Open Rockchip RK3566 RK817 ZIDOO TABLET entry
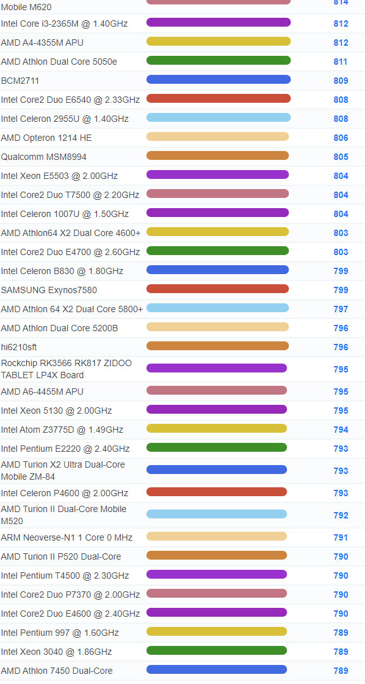 click(66, 369)
